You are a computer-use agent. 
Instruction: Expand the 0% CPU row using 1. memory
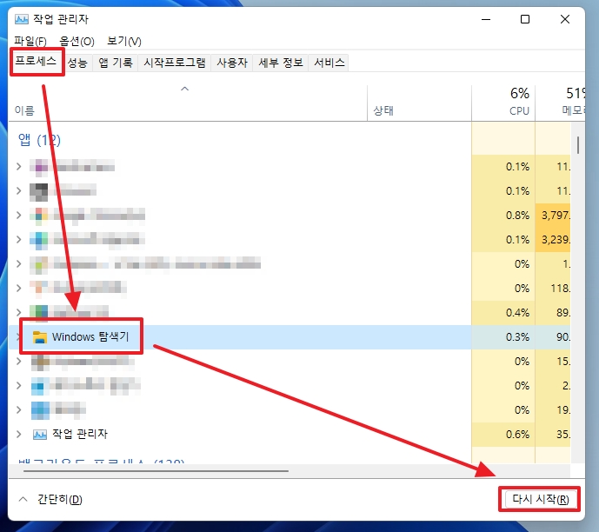click(x=19, y=263)
